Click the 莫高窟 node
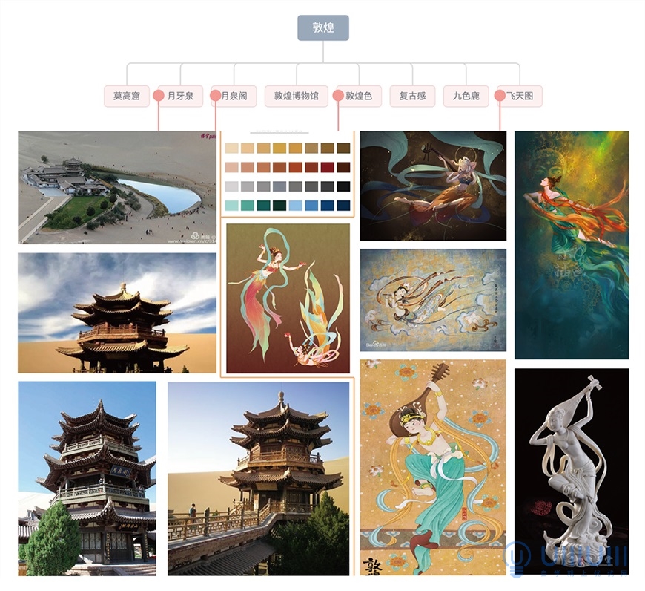The width and height of the screenshot is (645, 591). pos(127,96)
